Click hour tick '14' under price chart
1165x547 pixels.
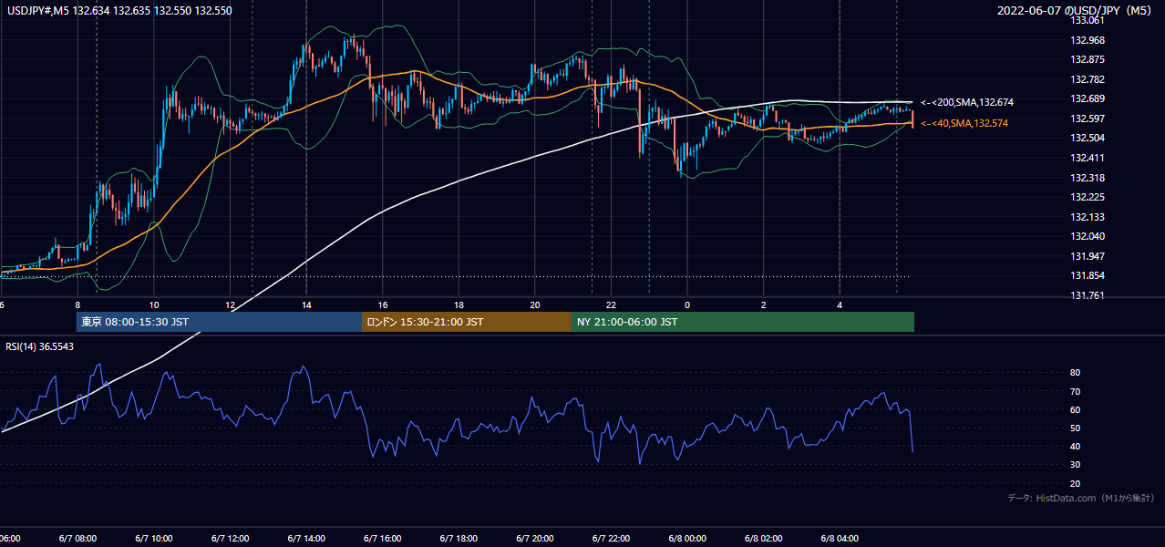[x=306, y=304]
